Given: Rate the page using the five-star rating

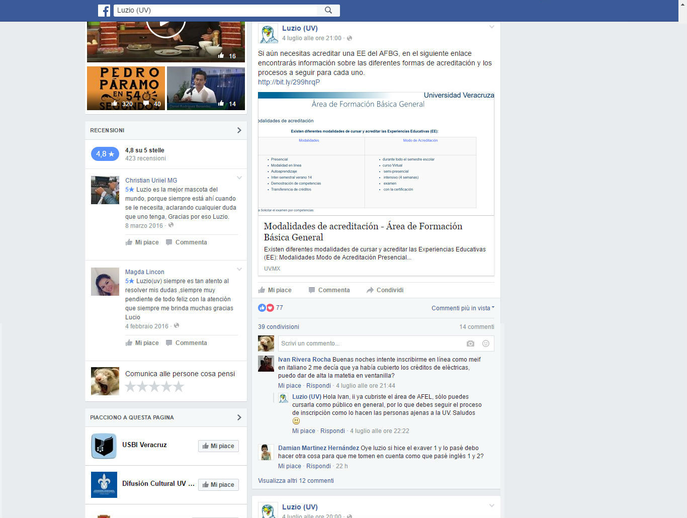Looking at the screenshot, I should [154, 386].
